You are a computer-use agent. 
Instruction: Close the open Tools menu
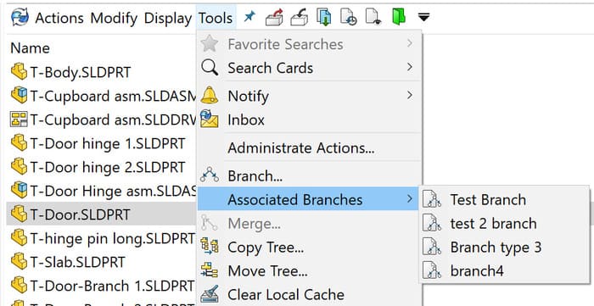[x=216, y=18]
